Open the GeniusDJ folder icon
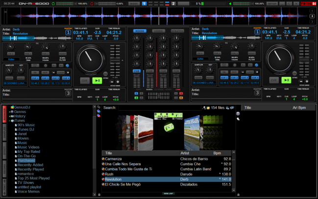This screenshot has height=199, width=318. (x=12, y=107)
